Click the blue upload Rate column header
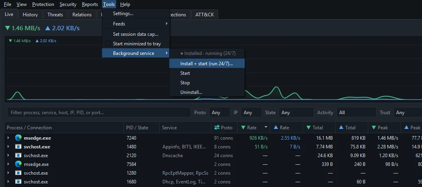The width and height of the screenshot is (422, 187). 286,128
